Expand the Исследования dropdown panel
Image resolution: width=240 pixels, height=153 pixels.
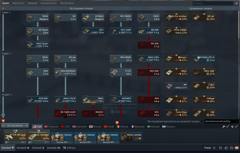15,126
